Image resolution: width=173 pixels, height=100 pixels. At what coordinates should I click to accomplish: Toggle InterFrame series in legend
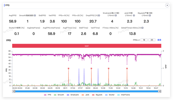click(124, 95)
